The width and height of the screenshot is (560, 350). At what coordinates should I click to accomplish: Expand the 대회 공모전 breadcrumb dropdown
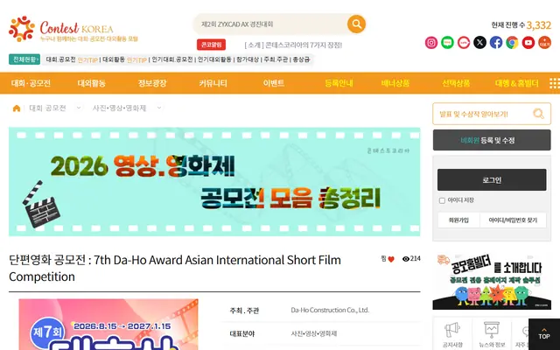[x=79, y=108]
